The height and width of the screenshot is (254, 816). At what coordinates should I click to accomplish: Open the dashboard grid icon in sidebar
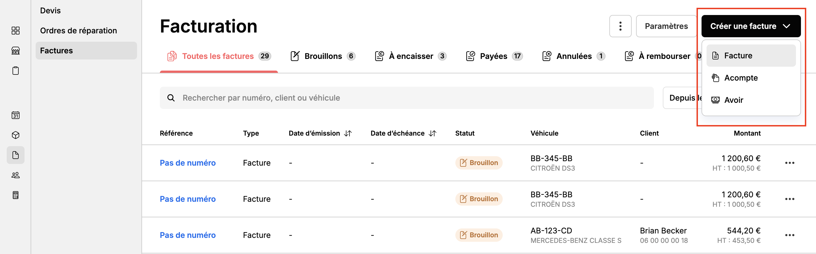click(16, 31)
